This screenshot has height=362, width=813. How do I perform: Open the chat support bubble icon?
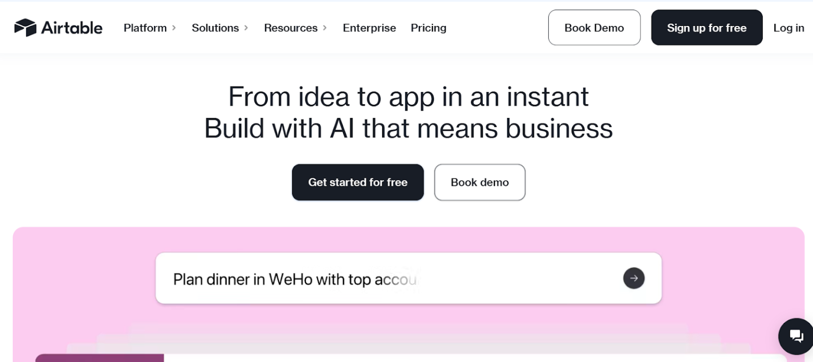[796, 336]
